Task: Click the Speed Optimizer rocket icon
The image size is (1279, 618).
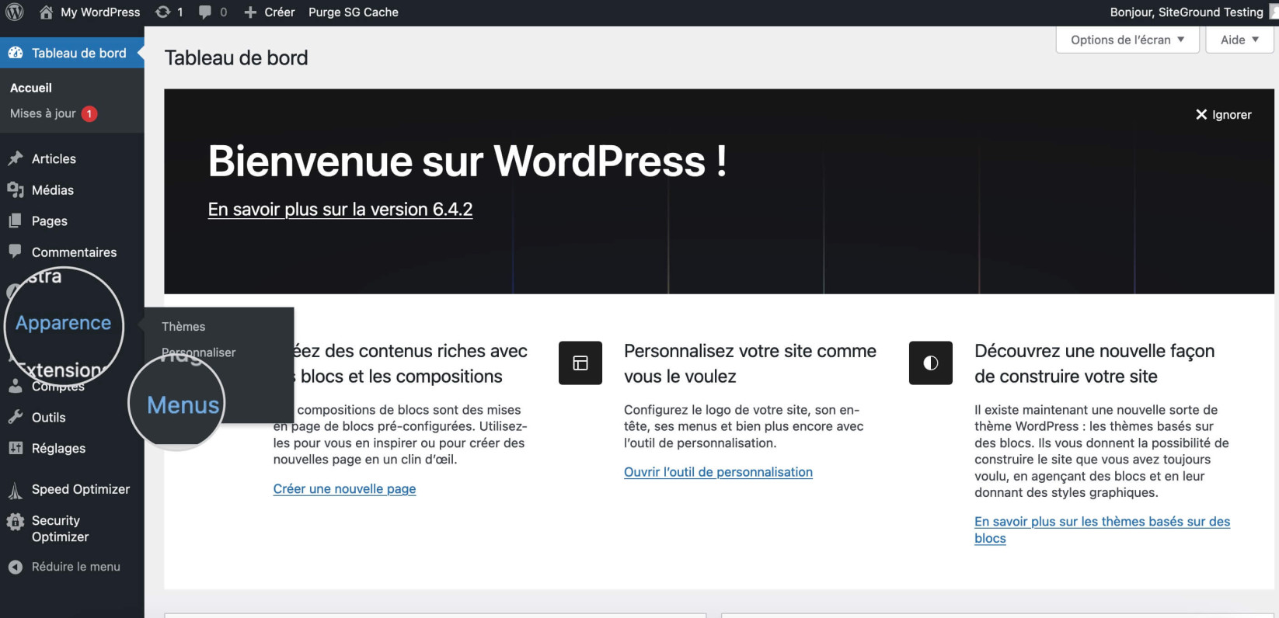Action: click(16, 490)
